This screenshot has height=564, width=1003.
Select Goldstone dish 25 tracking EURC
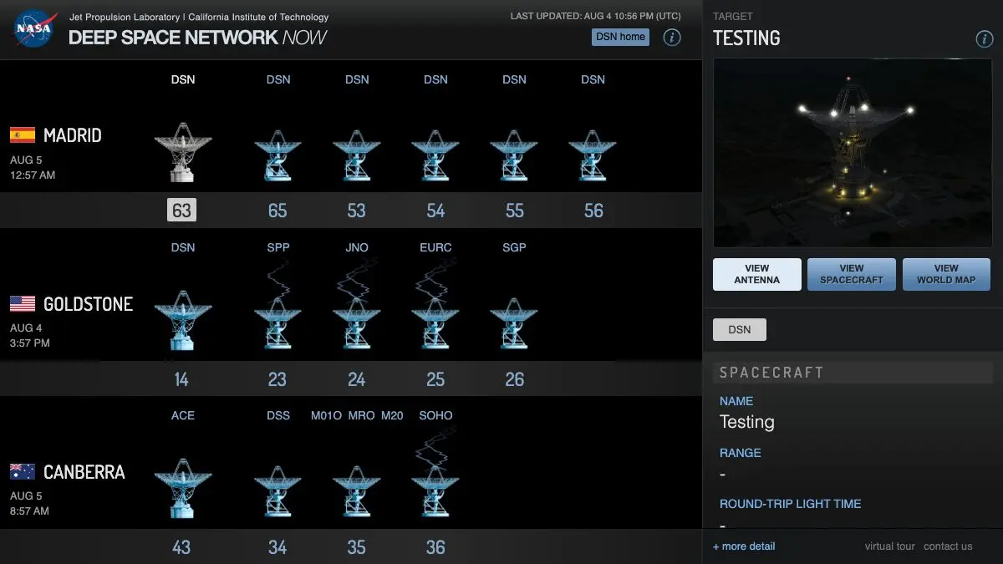coord(435,323)
